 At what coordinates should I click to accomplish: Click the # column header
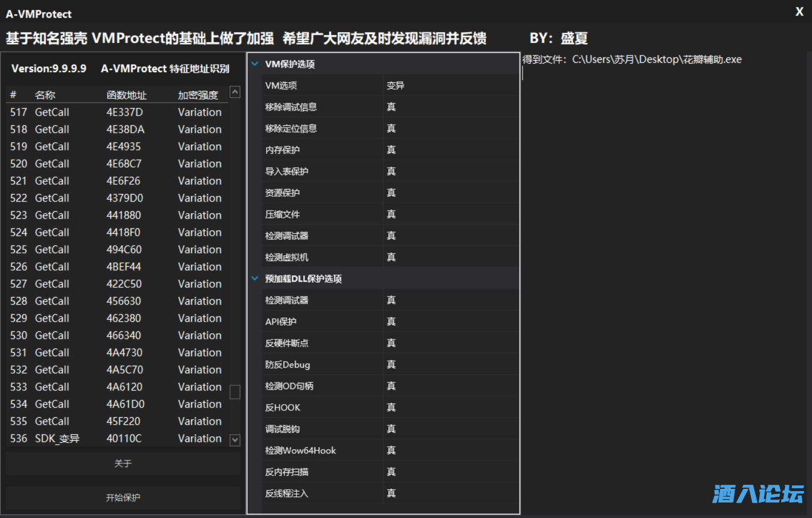click(x=13, y=95)
